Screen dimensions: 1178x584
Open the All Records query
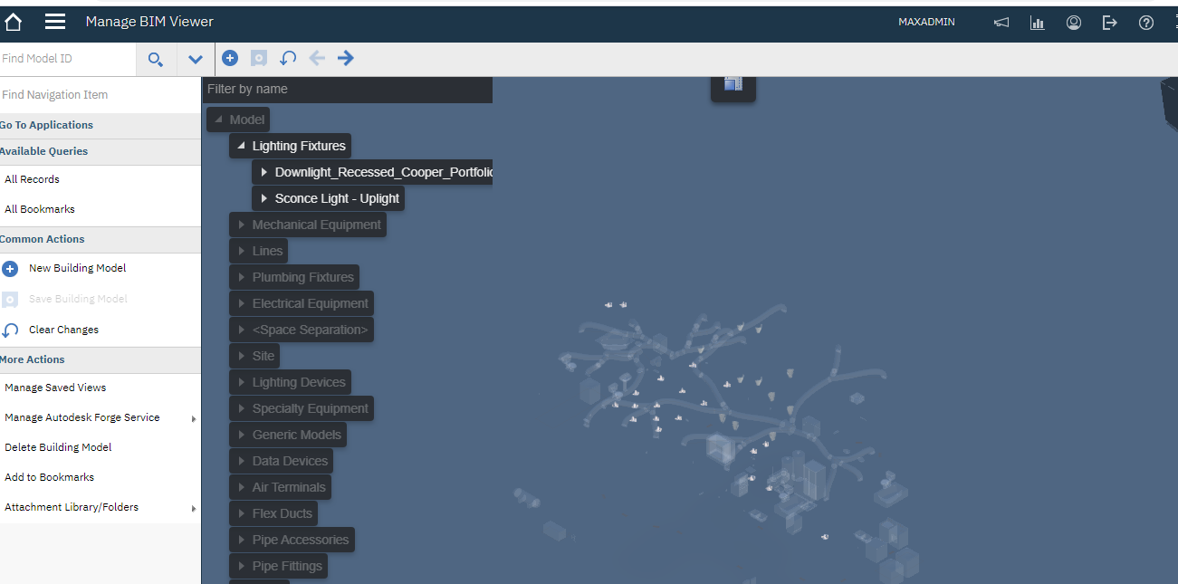33,179
